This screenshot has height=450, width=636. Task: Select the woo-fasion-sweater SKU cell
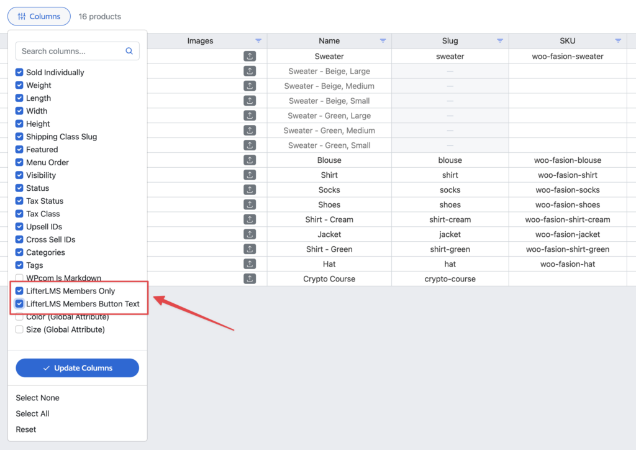point(568,56)
